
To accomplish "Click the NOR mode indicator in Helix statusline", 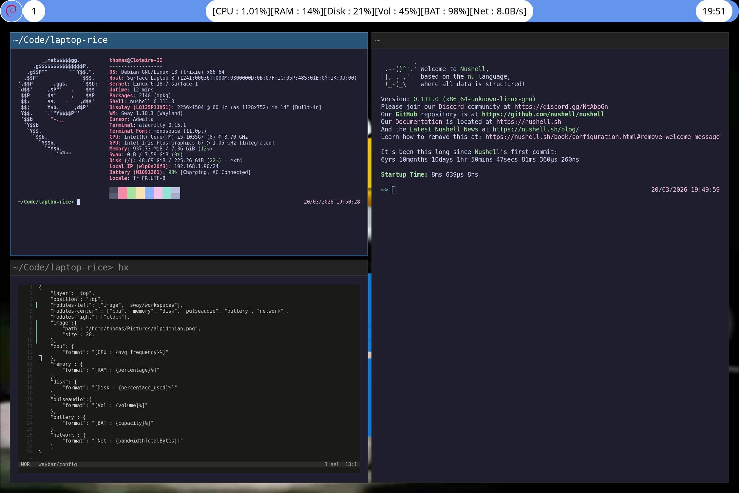I will [x=26, y=464].
